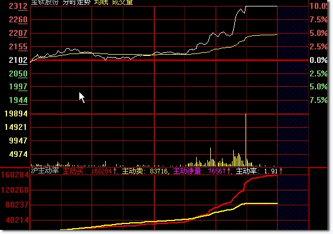Viewport: 333px width, 234px height.
Task: Select the 分时走势 chart title
Action: coord(76,2)
